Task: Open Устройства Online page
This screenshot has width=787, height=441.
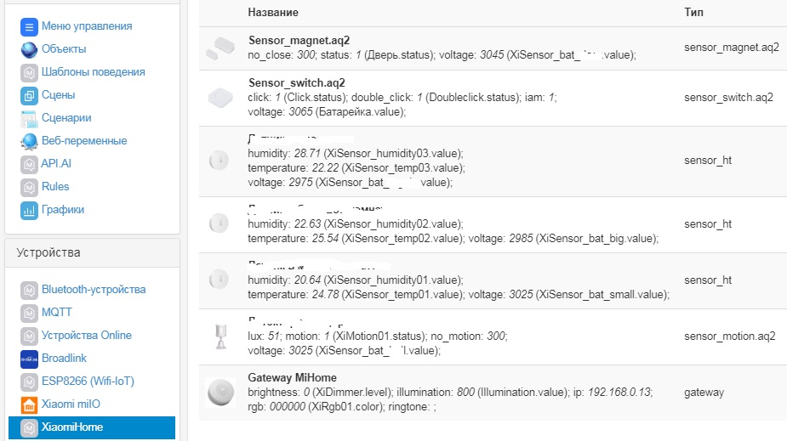Action: coord(87,336)
